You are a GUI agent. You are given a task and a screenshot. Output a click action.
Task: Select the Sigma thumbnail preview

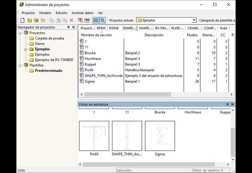click(x=160, y=136)
